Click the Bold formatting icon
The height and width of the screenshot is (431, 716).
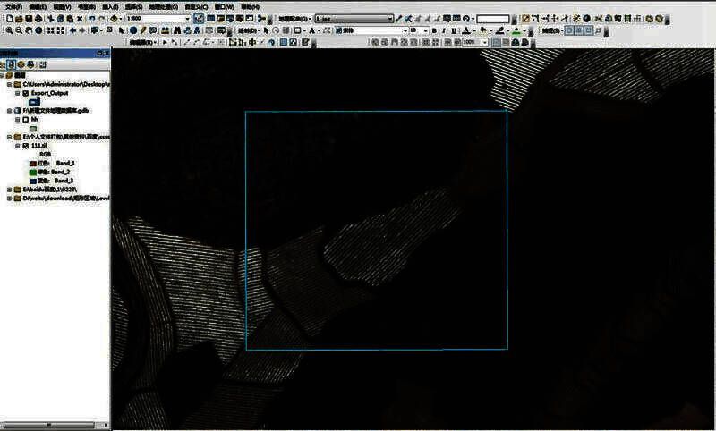point(434,30)
